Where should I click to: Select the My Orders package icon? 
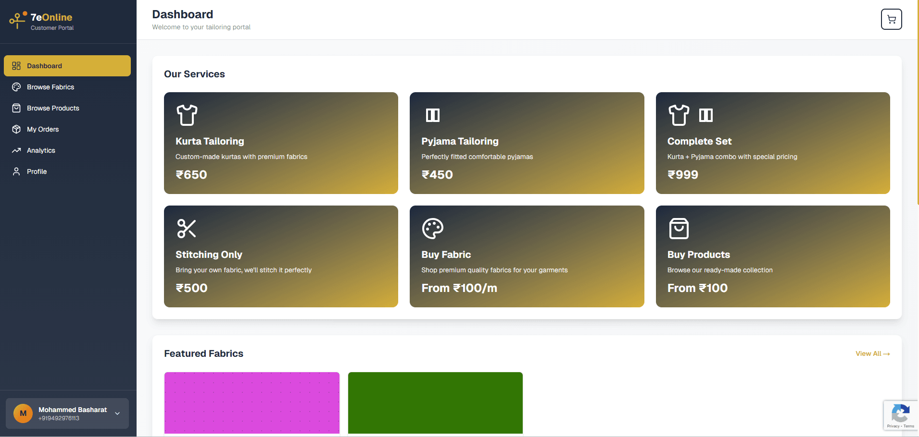(x=16, y=129)
